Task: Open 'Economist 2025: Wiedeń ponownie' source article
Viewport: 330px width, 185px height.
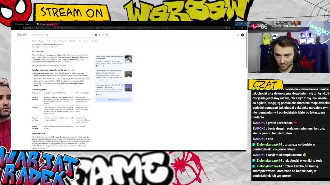Action: 108,72
